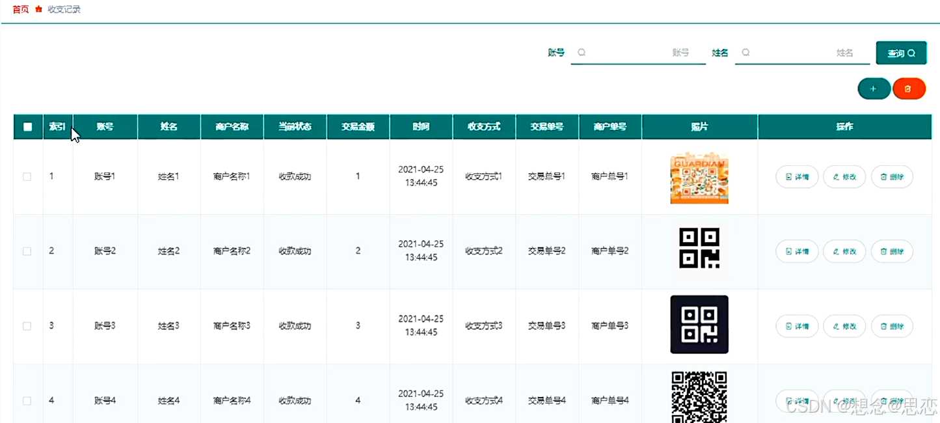Click the 商户单号1 cell
This screenshot has height=423, width=940.
coord(610,176)
